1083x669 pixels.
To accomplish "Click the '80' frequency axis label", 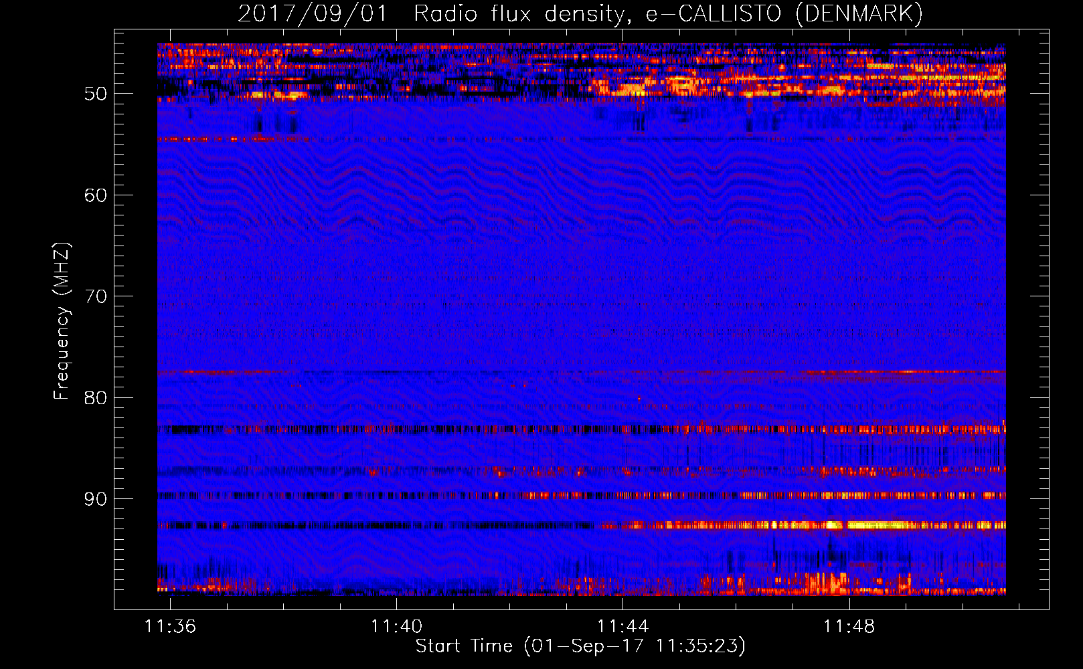I will [x=96, y=398].
